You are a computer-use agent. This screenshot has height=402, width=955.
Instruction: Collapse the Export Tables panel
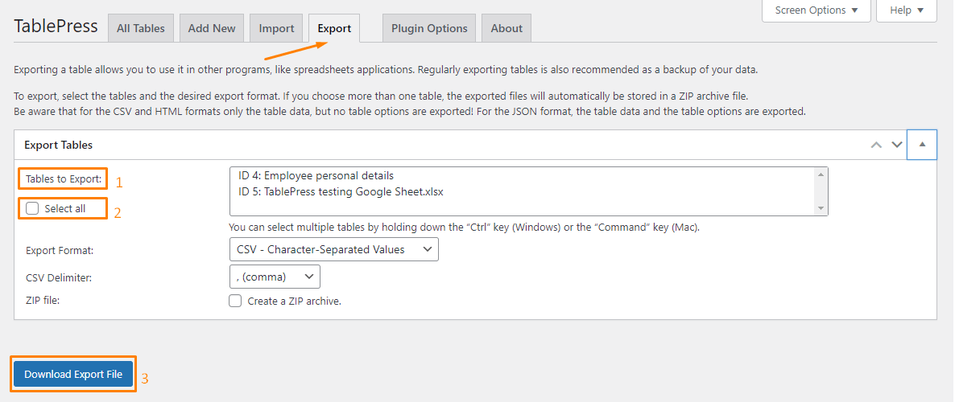[x=921, y=145]
